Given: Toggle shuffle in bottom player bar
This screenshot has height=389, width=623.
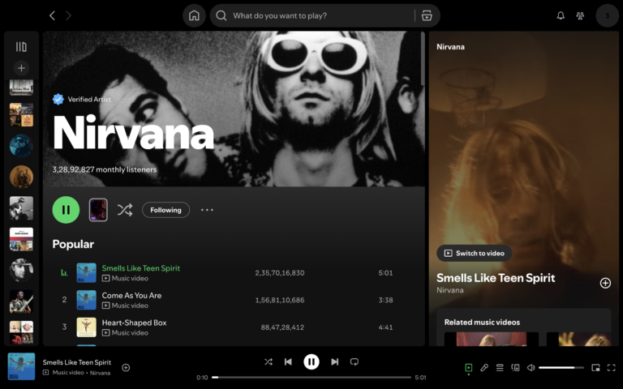Looking at the screenshot, I should 269,361.
